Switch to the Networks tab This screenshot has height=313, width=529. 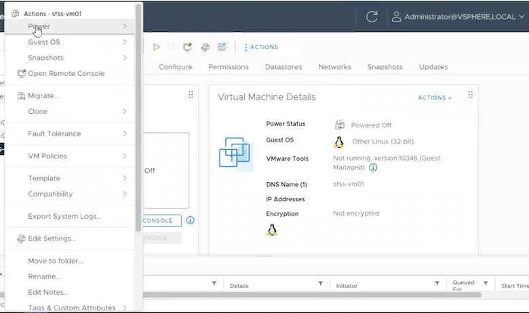click(334, 67)
